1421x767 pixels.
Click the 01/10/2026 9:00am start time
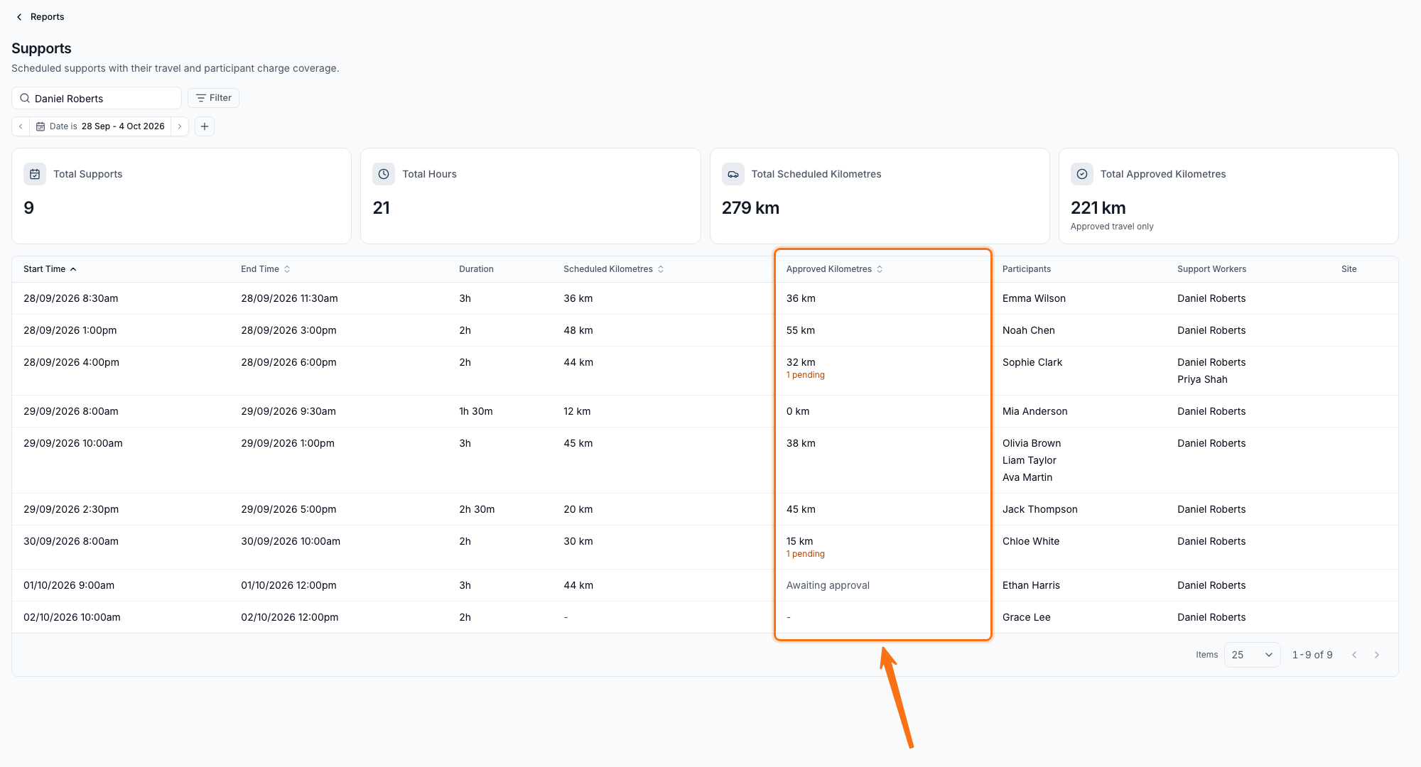(69, 585)
